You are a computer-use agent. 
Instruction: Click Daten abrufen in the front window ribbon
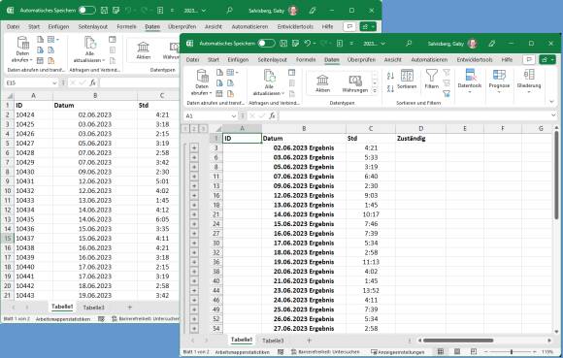202,82
